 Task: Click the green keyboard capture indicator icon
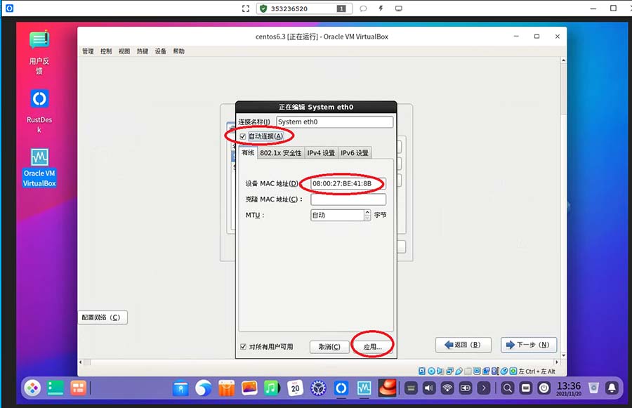(513, 371)
